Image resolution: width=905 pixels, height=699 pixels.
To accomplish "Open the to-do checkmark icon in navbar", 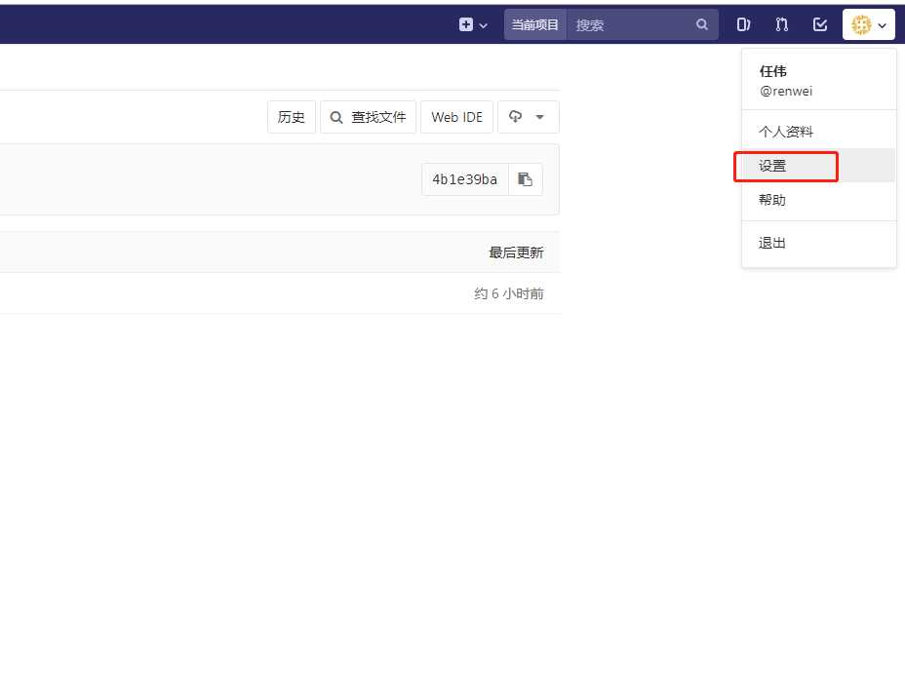I will coord(819,24).
